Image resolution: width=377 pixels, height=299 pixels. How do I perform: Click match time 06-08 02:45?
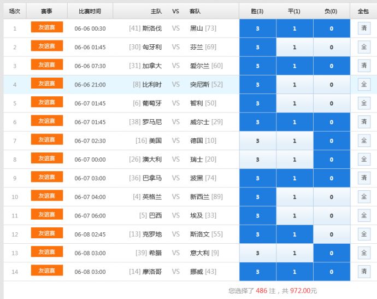(x=90, y=234)
